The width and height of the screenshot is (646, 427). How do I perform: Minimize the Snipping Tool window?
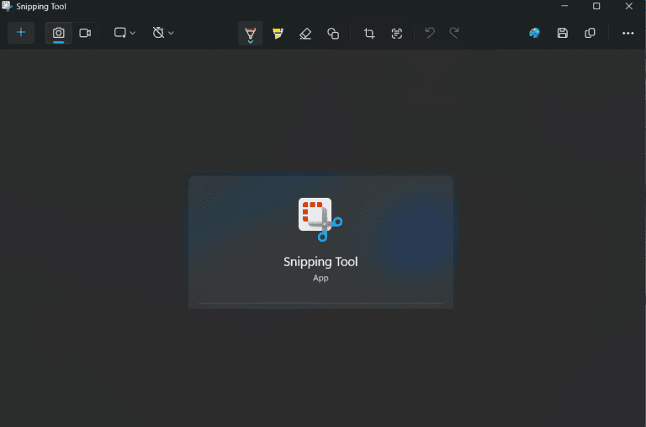tap(564, 6)
